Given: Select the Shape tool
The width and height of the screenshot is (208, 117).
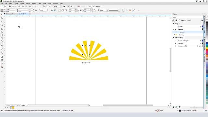Looking at the screenshot, I should coord(2,18).
